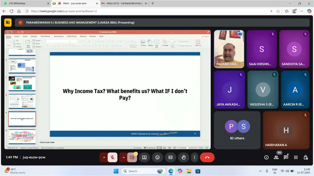Image resolution: width=314 pixels, height=176 pixels.
Task: Raise your hand in the meeting
Action: [183, 157]
